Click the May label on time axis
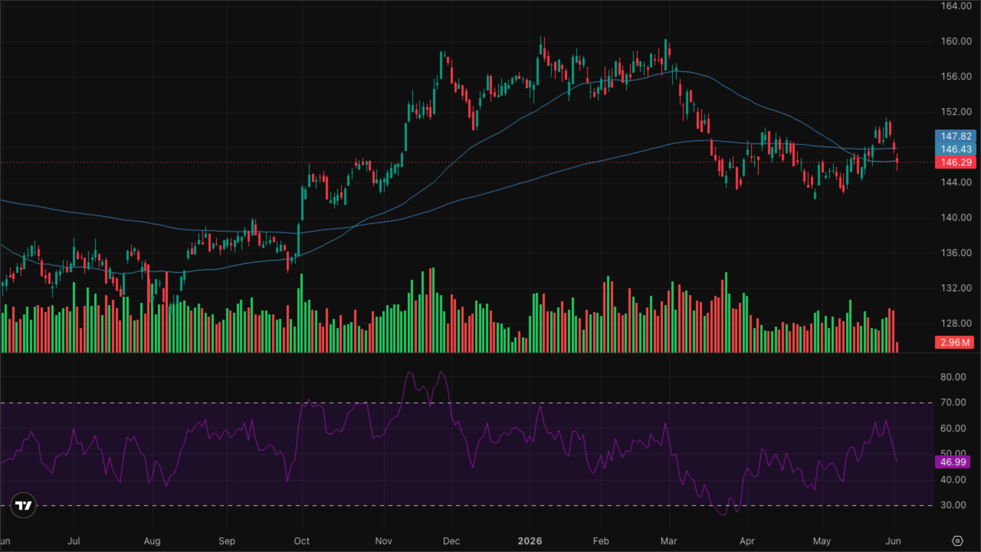The image size is (981, 552). (822, 541)
